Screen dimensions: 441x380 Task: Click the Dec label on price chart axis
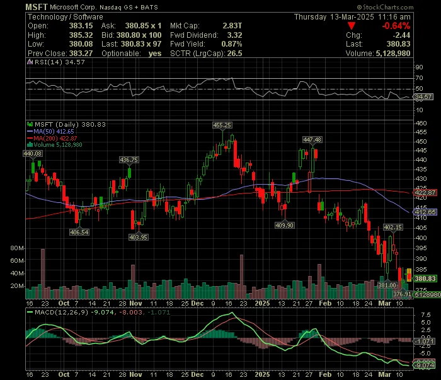[x=197, y=303]
